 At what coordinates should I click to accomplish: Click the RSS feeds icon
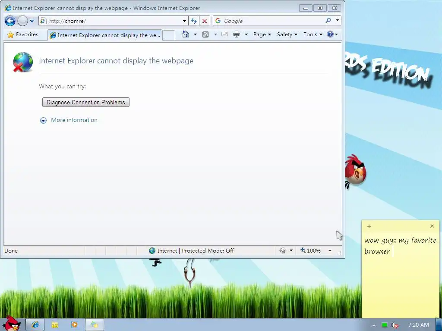tap(205, 34)
